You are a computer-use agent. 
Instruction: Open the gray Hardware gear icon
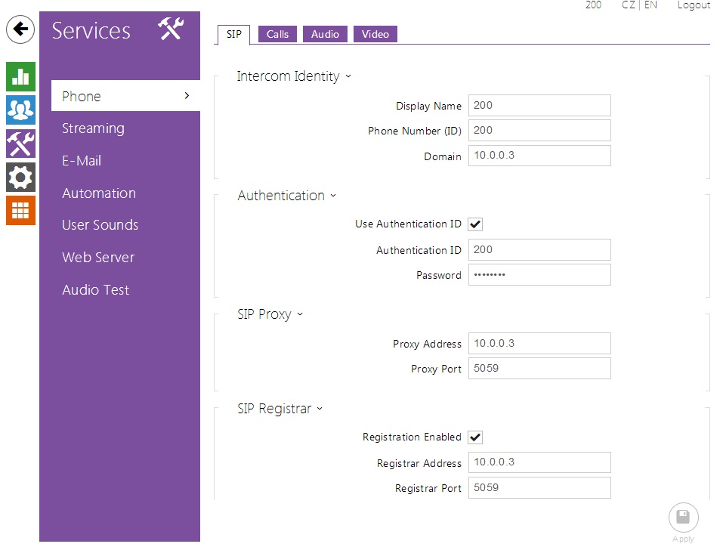pyautogui.click(x=20, y=177)
